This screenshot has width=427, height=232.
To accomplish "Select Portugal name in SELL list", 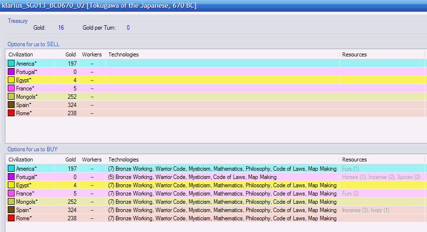I will 26,71.
